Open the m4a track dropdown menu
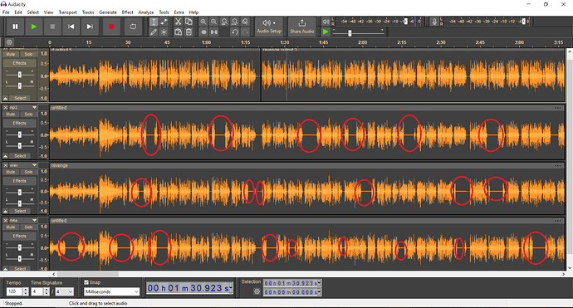Screen dimensions: 573x308 pyautogui.click(x=34, y=220)
